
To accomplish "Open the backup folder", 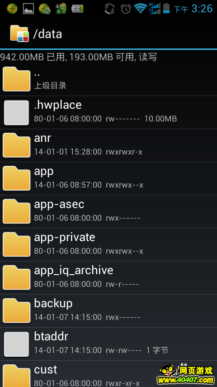I will coord(108,311).
